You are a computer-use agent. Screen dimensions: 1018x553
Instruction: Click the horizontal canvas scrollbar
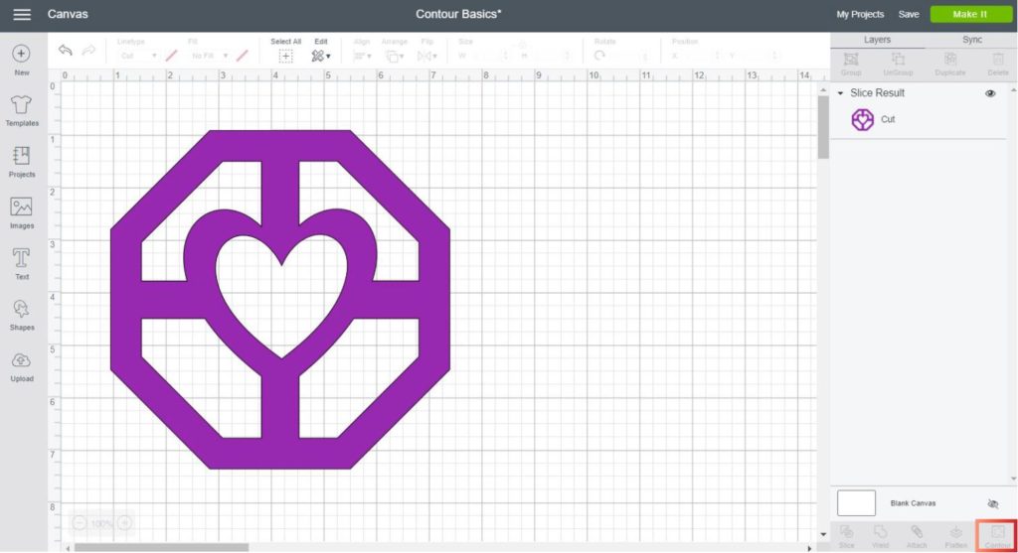161,548
